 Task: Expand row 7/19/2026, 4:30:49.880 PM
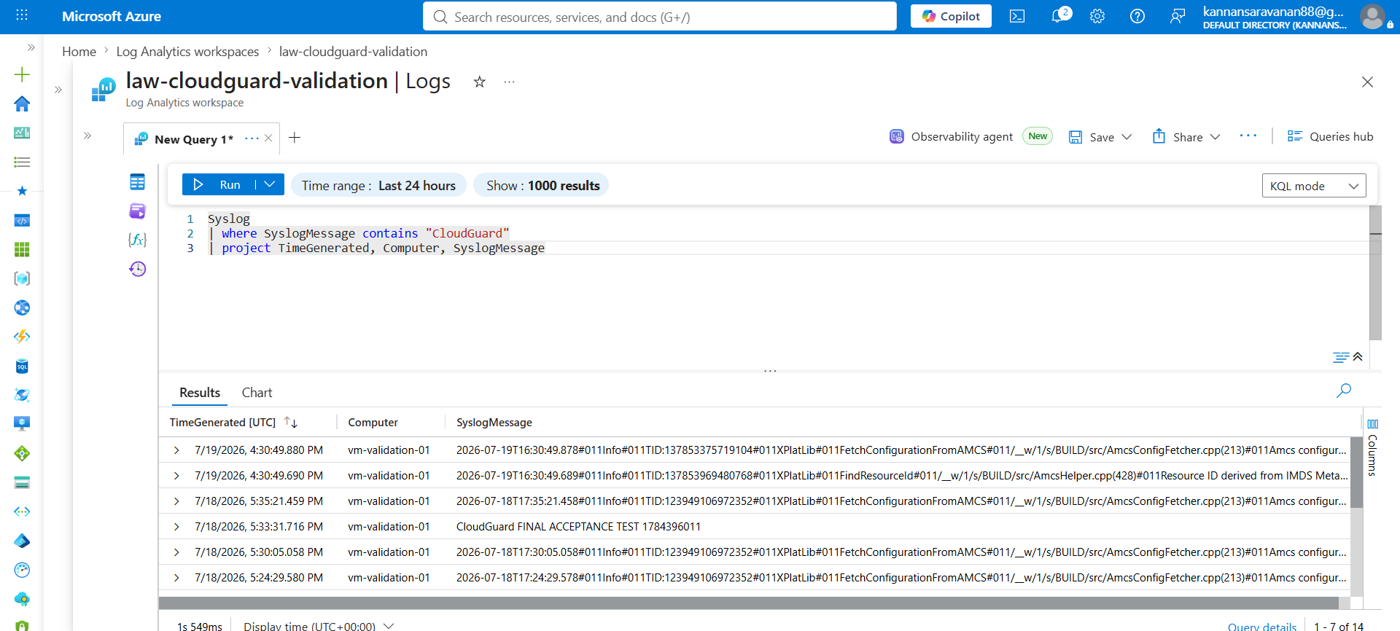point(176,450)
